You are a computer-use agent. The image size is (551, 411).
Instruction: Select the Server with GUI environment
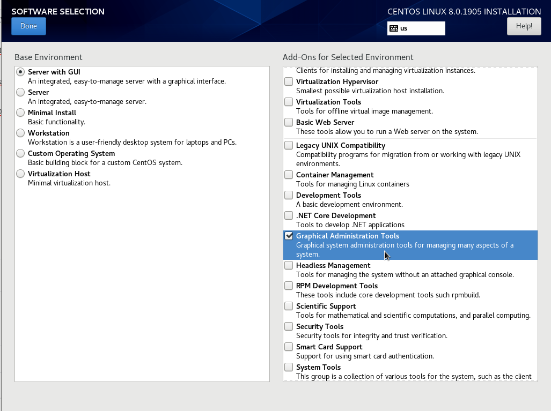[x=20, y=72]
